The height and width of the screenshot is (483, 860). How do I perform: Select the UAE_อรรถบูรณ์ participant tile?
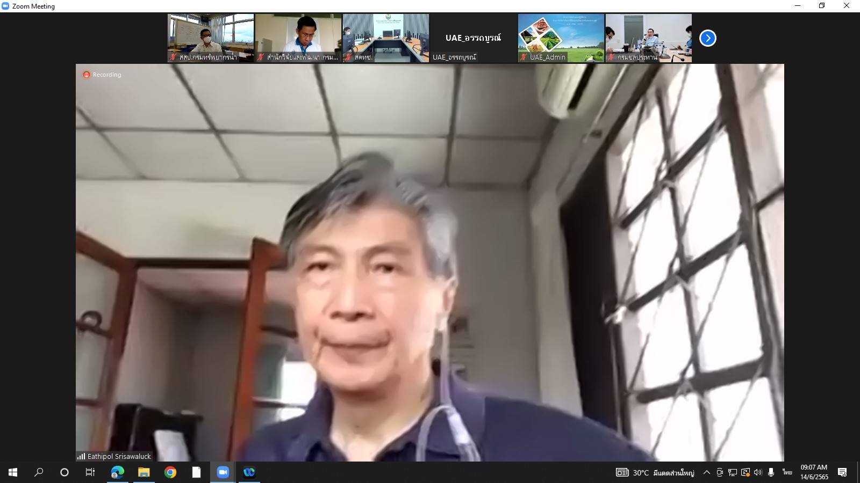click(473, 38)
